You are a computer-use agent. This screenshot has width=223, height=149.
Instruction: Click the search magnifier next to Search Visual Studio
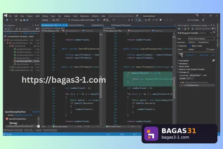pyautogui.click(x=137, y=16)
